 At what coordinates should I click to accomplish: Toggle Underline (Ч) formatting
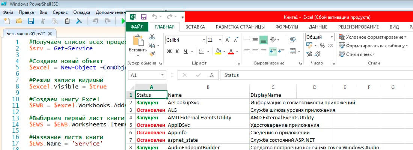click(186, 51)
